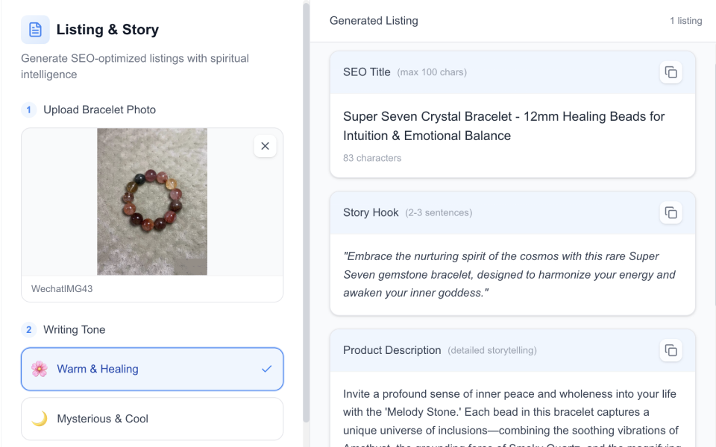
Task: Click the Listing & Story document icon
Action: pyautogui.click(x=35, y=28)
